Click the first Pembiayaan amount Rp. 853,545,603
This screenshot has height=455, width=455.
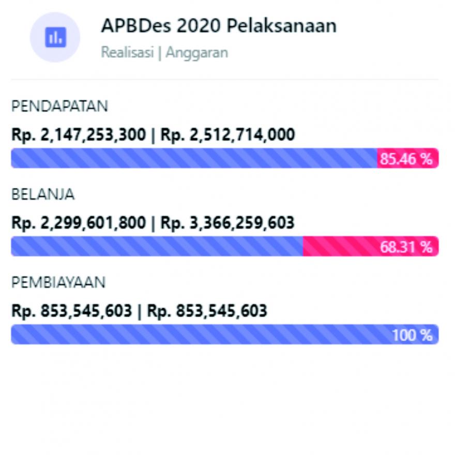click(x=72, y=311)
